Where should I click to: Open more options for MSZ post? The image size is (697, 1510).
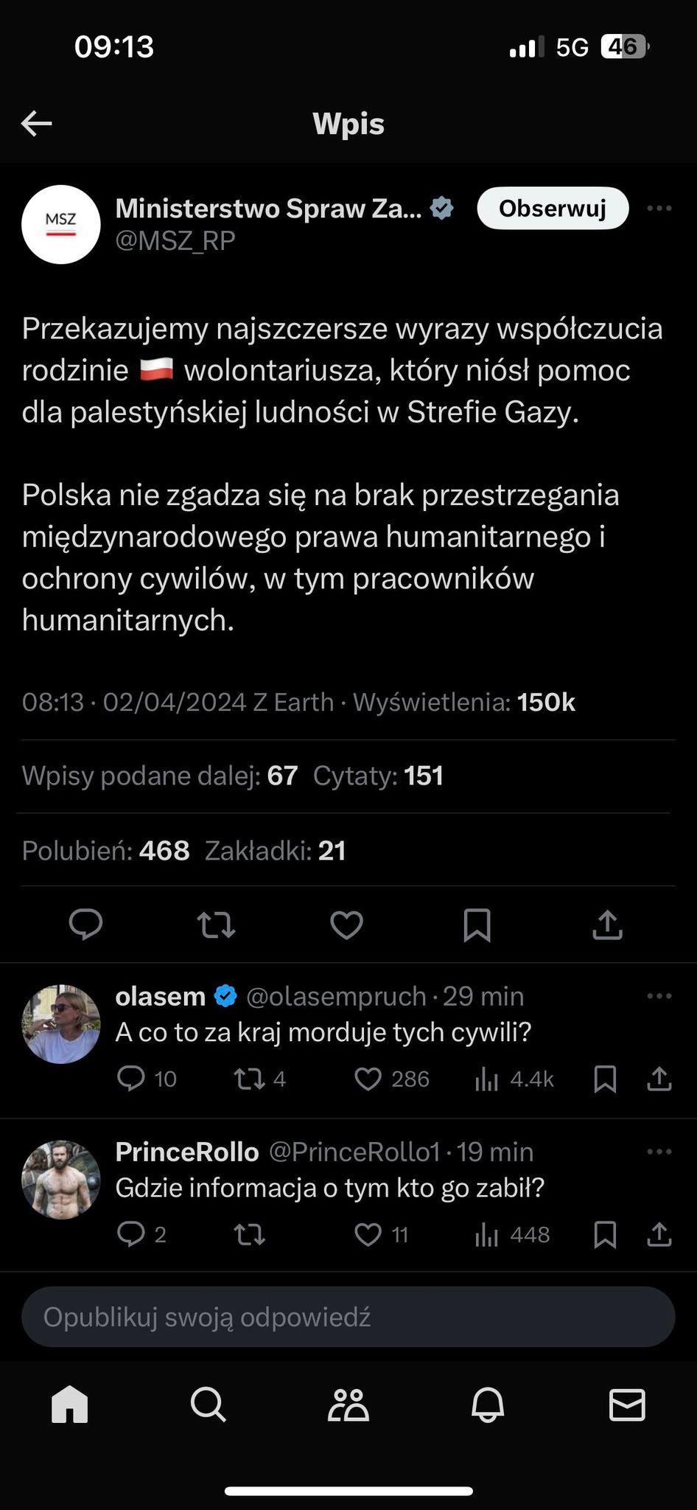659,209
